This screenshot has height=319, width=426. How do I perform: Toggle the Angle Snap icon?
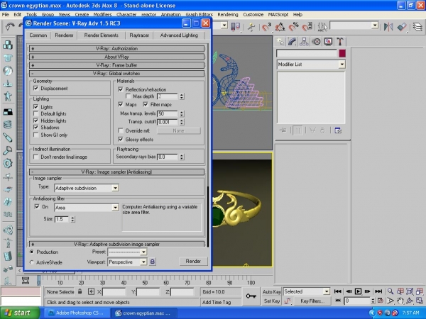point(280,27)
